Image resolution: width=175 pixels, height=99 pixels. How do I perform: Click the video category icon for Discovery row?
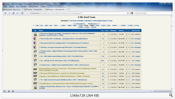[35, 34]
